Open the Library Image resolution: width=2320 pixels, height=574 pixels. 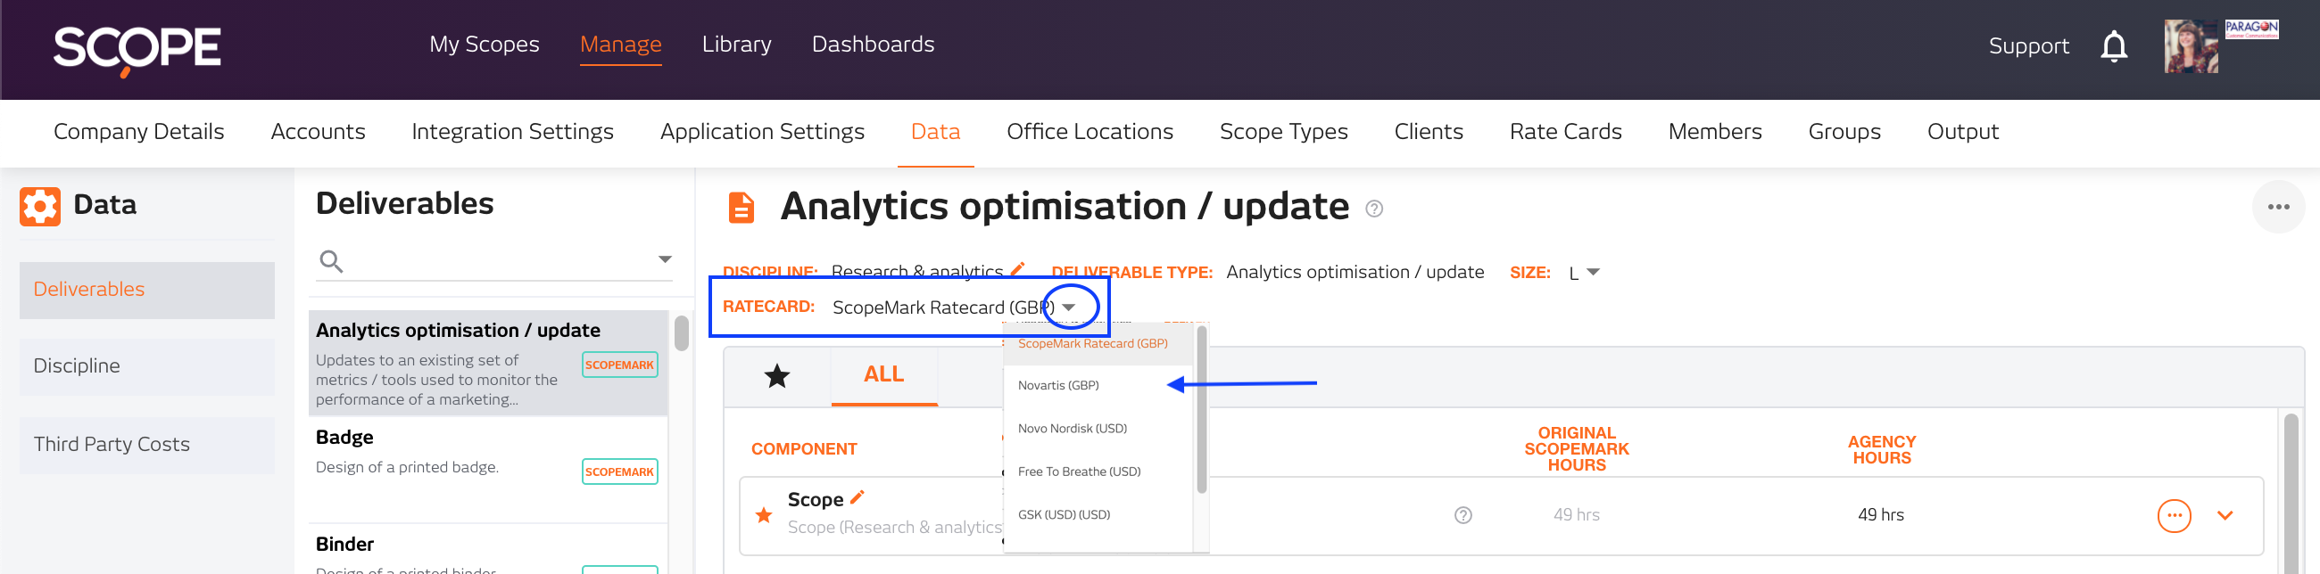(x=737, y=44)
